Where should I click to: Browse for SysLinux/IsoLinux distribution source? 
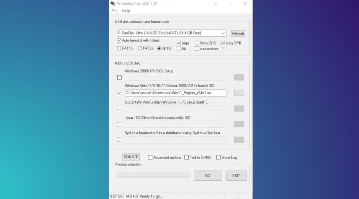pyautogui.click(x=239, y=140)
